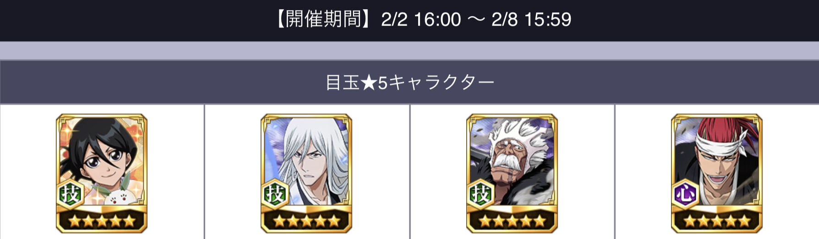819x239 pixels.
Task: Click the 目玉★5キャラクター section header
Action: [409, 82]
